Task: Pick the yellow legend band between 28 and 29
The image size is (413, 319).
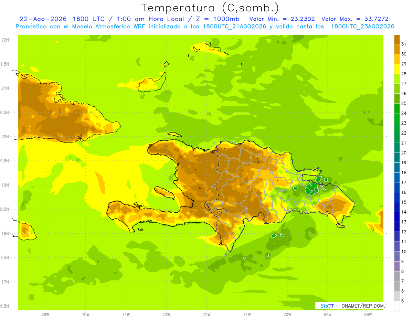Action: (x=397, y=69)
